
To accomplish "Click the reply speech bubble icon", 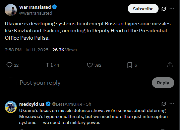I will 9,65.
